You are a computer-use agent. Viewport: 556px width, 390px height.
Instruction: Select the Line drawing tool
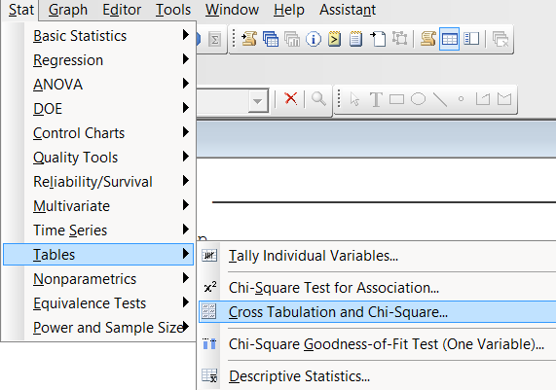pyautogui.click(x=440, y=99)
